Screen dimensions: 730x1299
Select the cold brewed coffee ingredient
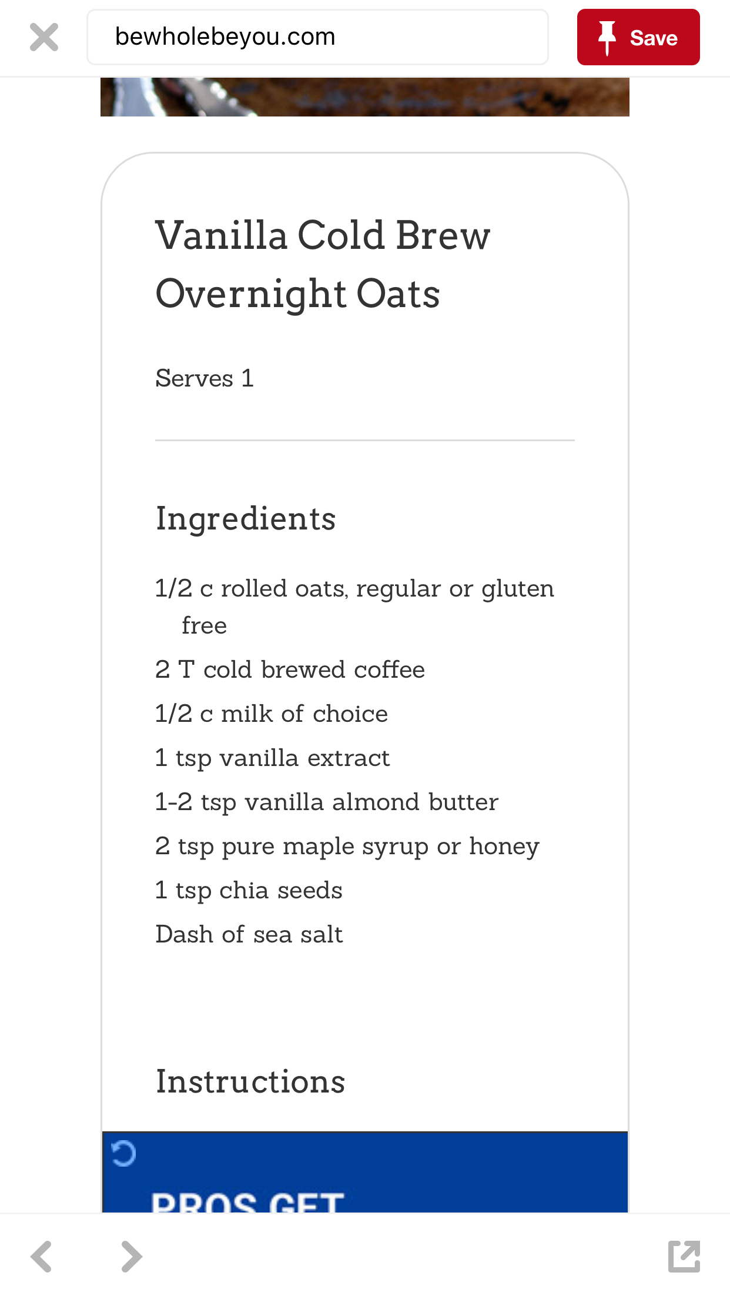point(290,670)
